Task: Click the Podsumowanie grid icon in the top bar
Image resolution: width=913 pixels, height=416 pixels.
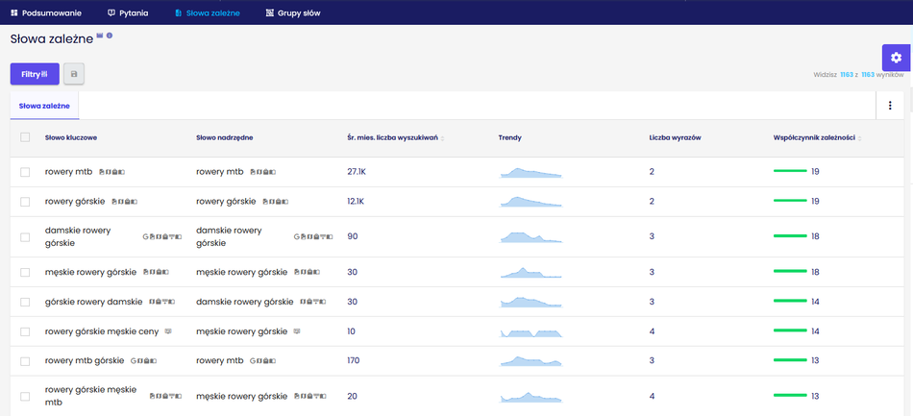Action: coord(13,13)
